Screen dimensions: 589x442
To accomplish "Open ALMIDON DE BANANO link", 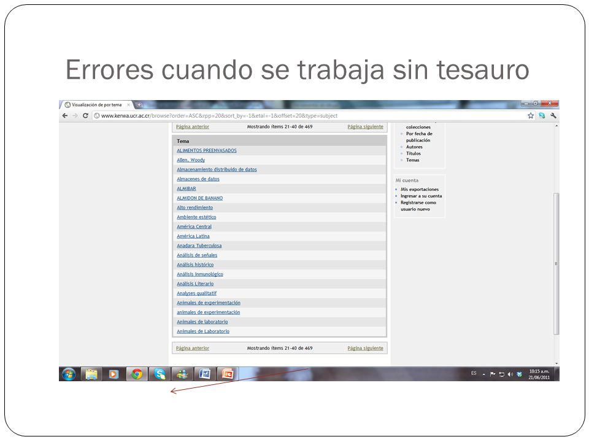I will (200, 198).
